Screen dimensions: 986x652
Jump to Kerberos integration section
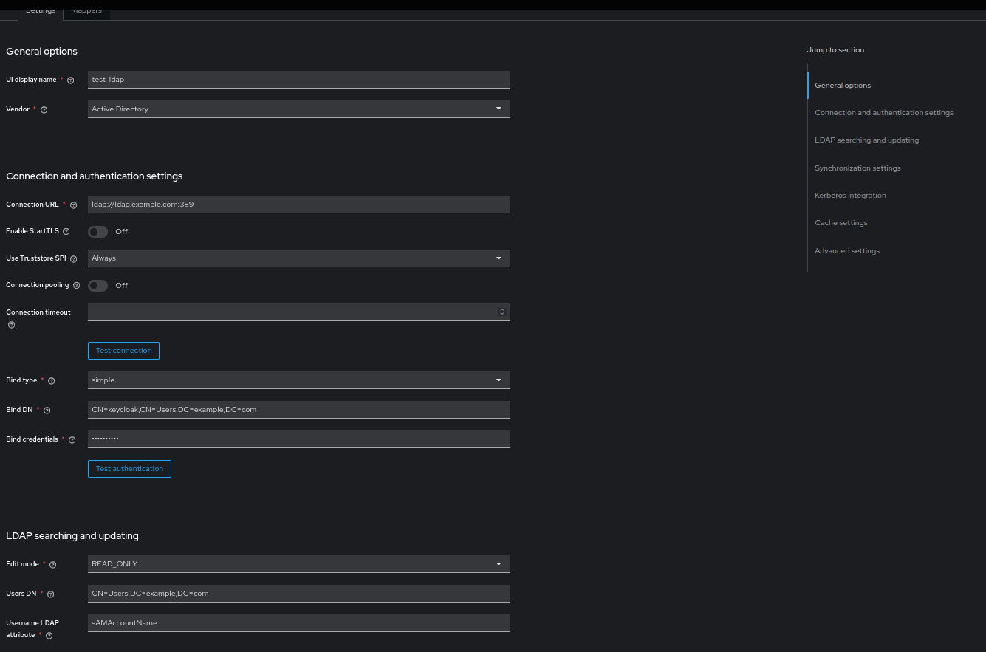850,195
